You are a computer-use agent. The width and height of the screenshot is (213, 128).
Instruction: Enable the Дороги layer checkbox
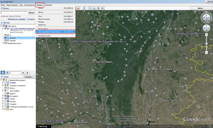[5, 93]
